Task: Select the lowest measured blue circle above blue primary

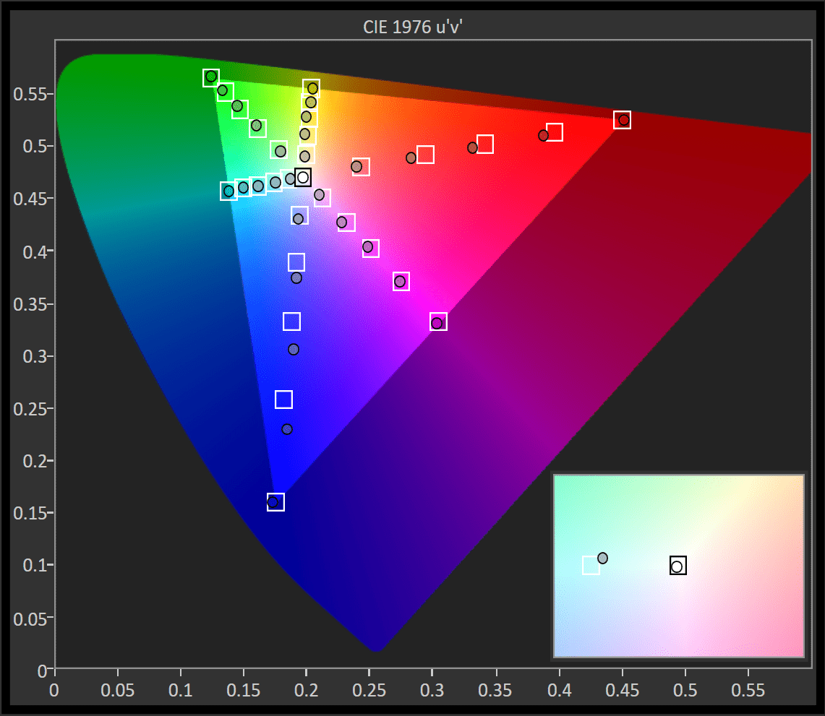Action: pos(287,429)
